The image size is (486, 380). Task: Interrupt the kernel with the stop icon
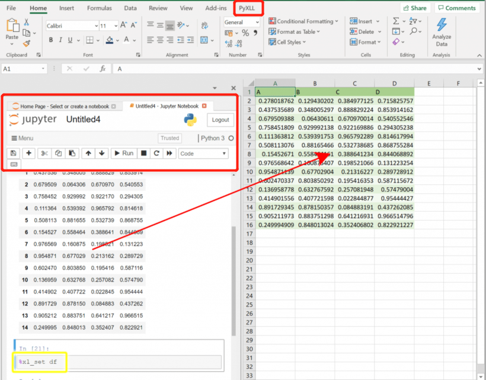143,153
